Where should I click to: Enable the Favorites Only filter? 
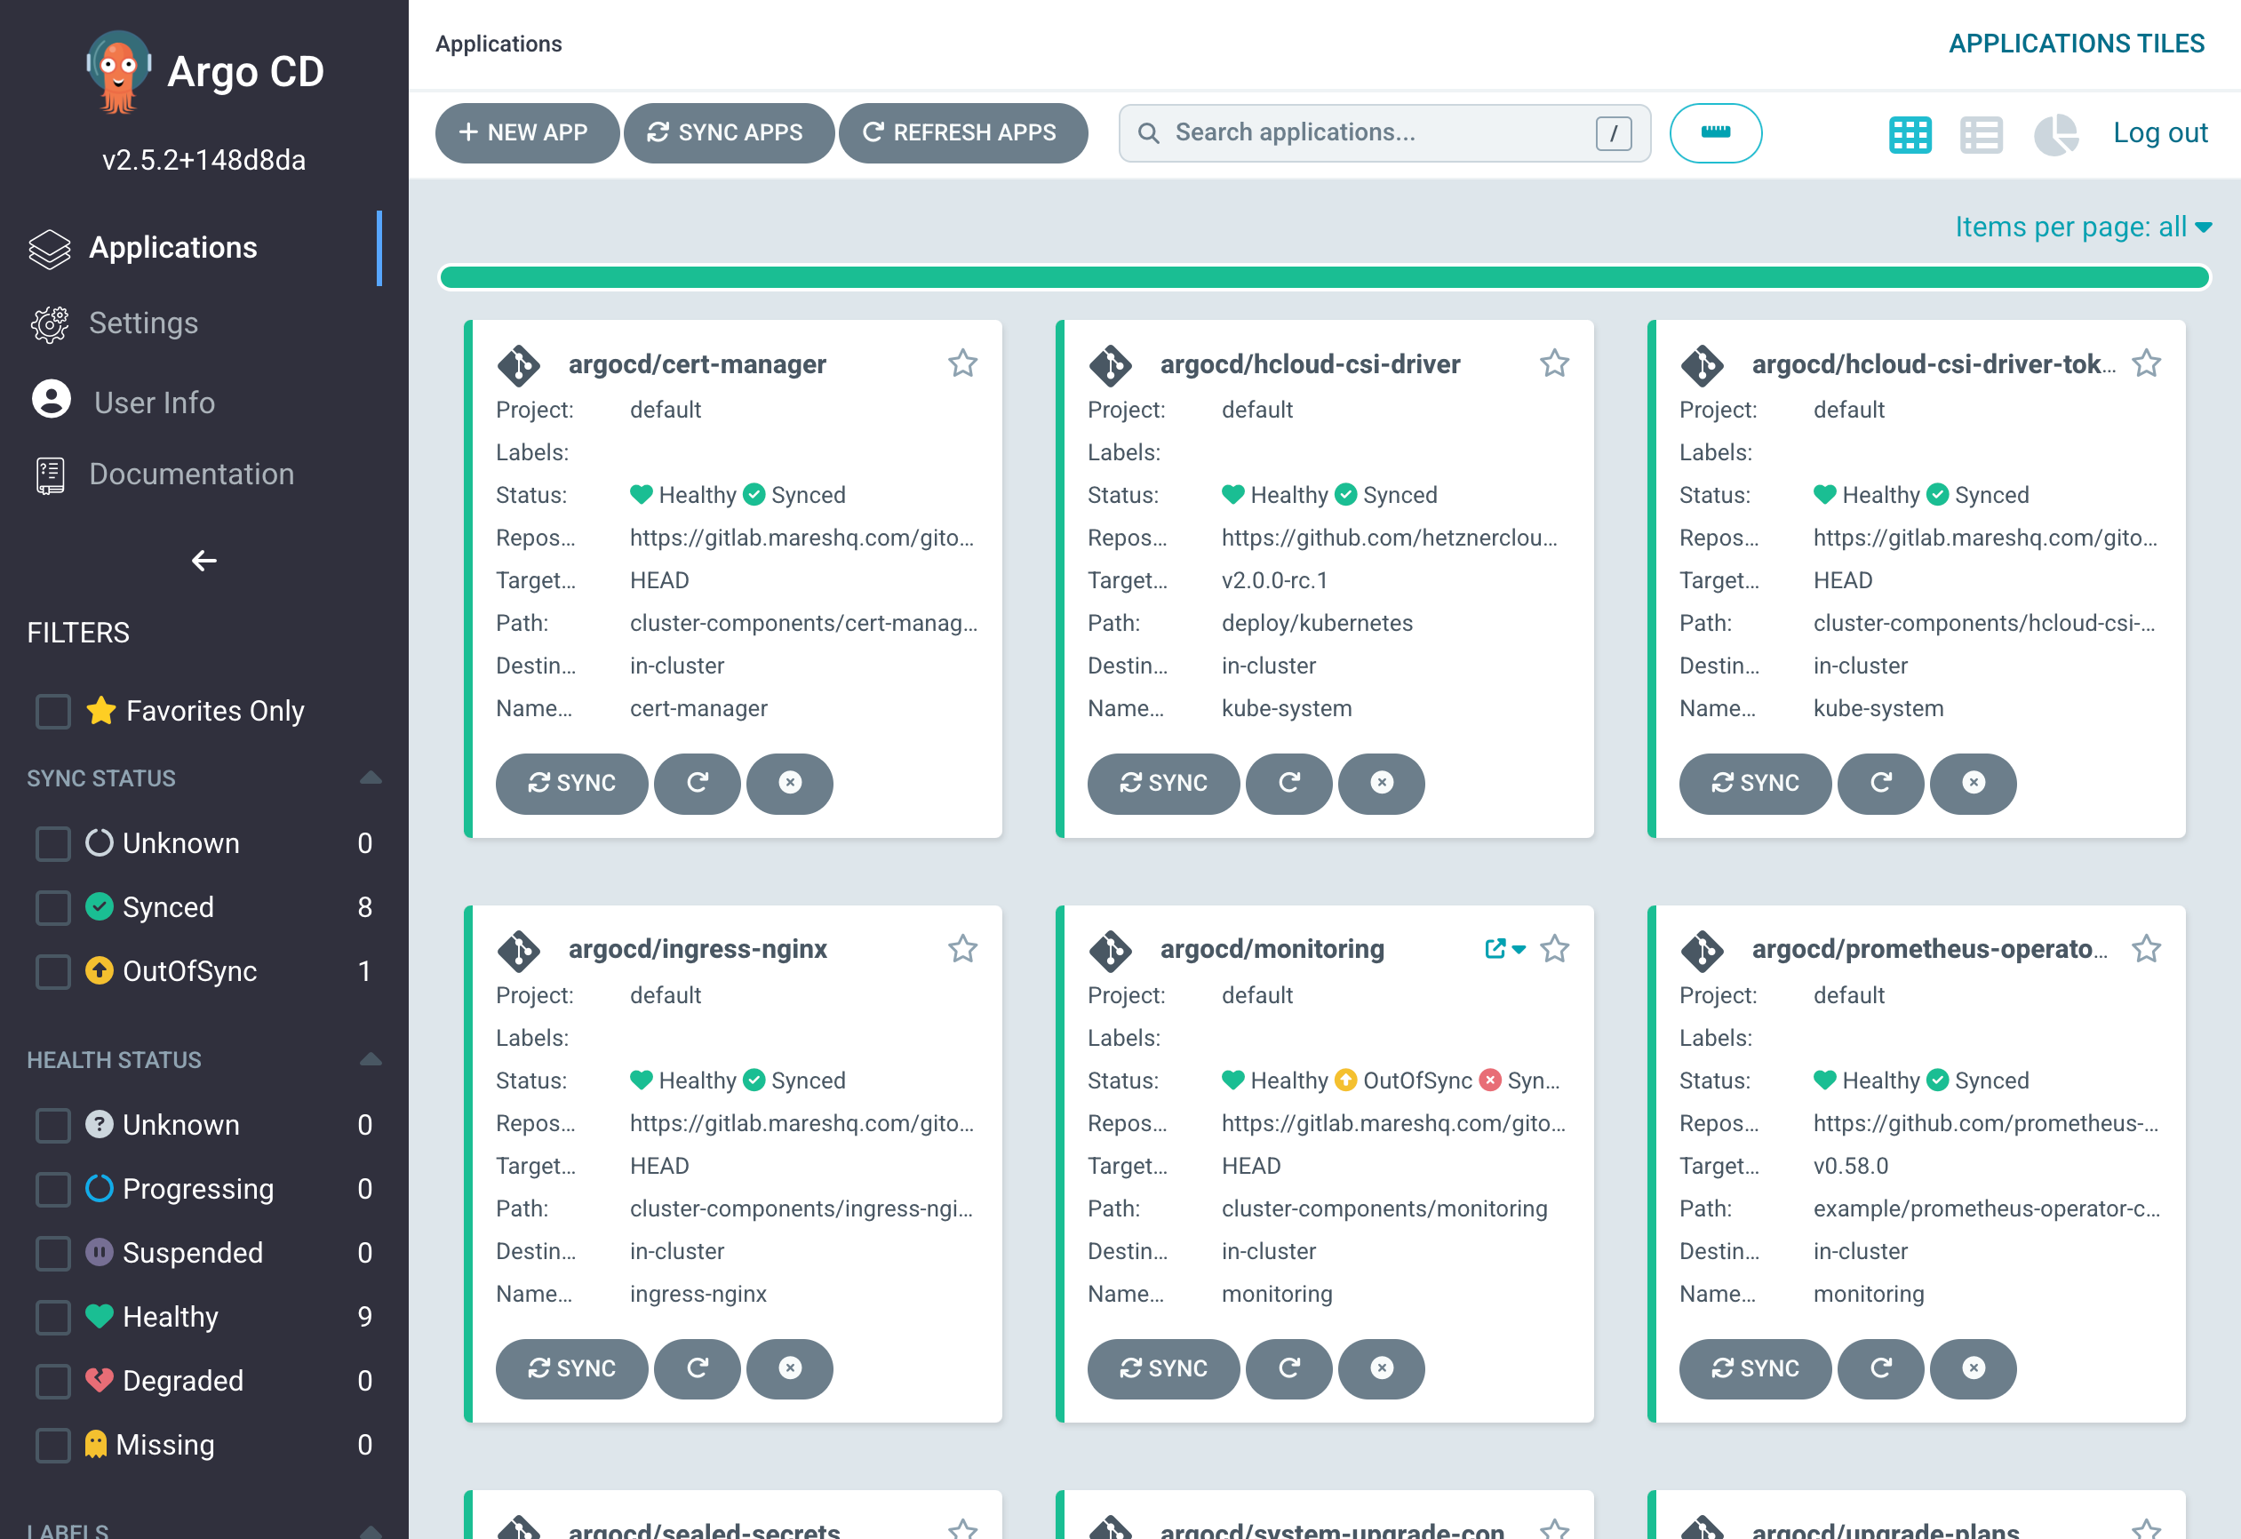point(53,712)
